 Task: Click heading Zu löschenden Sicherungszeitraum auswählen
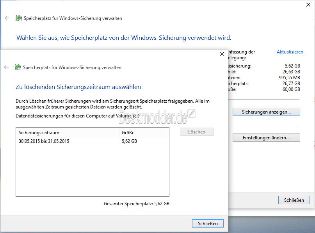pos(78,87)
